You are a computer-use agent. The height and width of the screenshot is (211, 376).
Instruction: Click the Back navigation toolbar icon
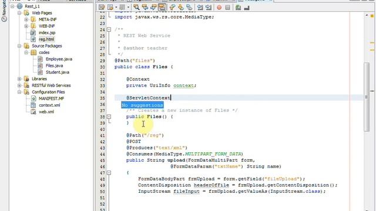[x=110, y=8]
